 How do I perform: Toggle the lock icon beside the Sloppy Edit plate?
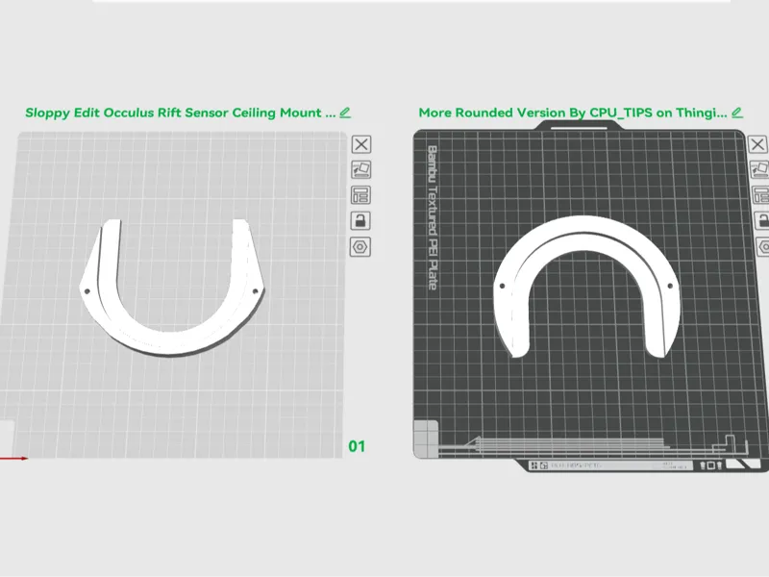(360, 220)
